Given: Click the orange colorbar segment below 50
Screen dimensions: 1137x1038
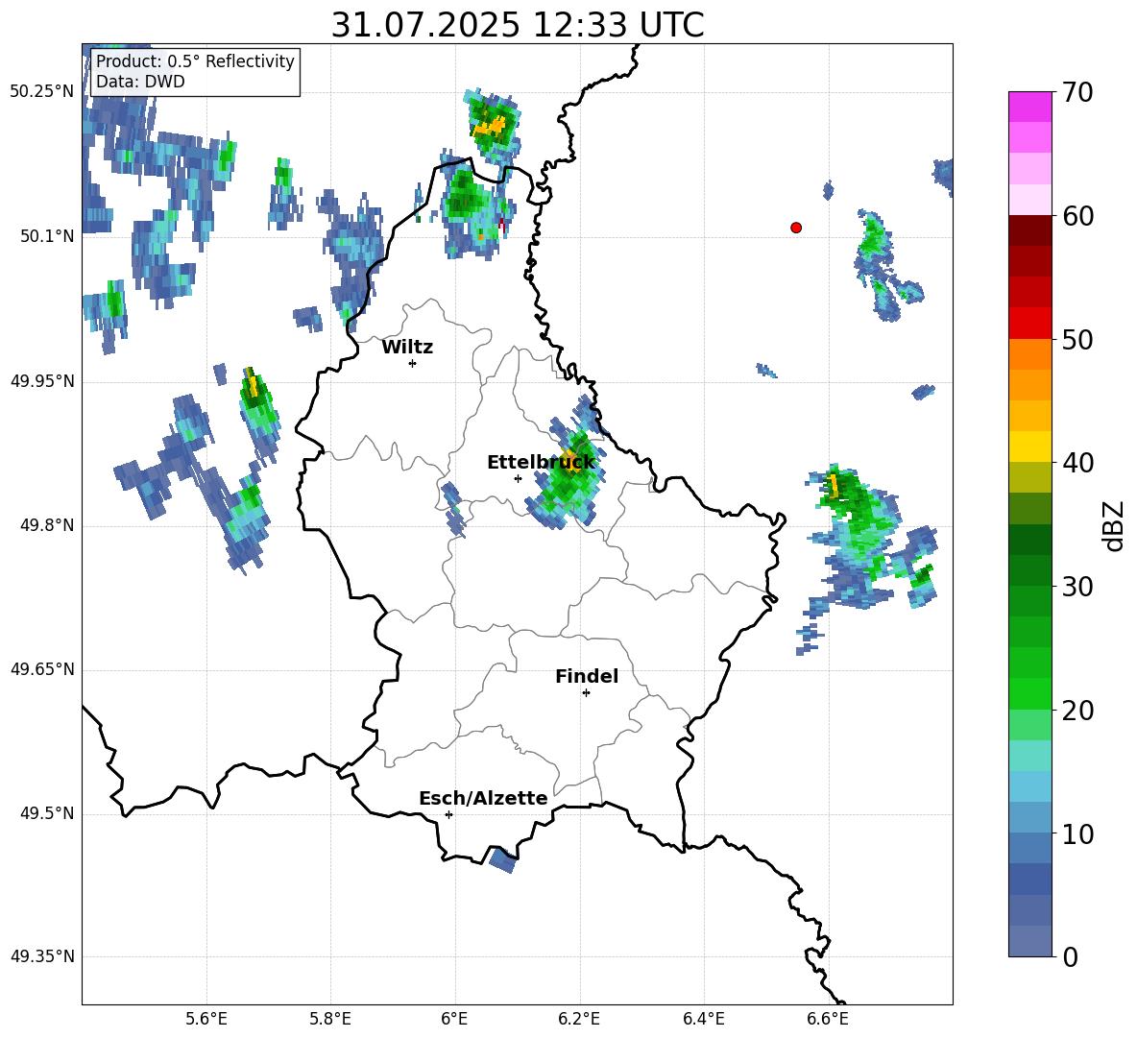Looking at the screenshot, I should pyautogui.click(x=1029, y=353).
